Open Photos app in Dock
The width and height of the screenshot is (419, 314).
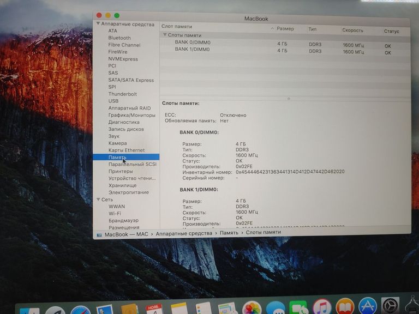pos(252,307)
